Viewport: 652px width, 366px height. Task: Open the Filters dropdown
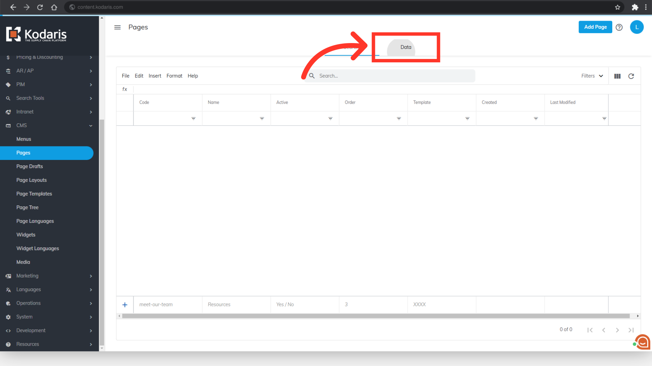592,76
